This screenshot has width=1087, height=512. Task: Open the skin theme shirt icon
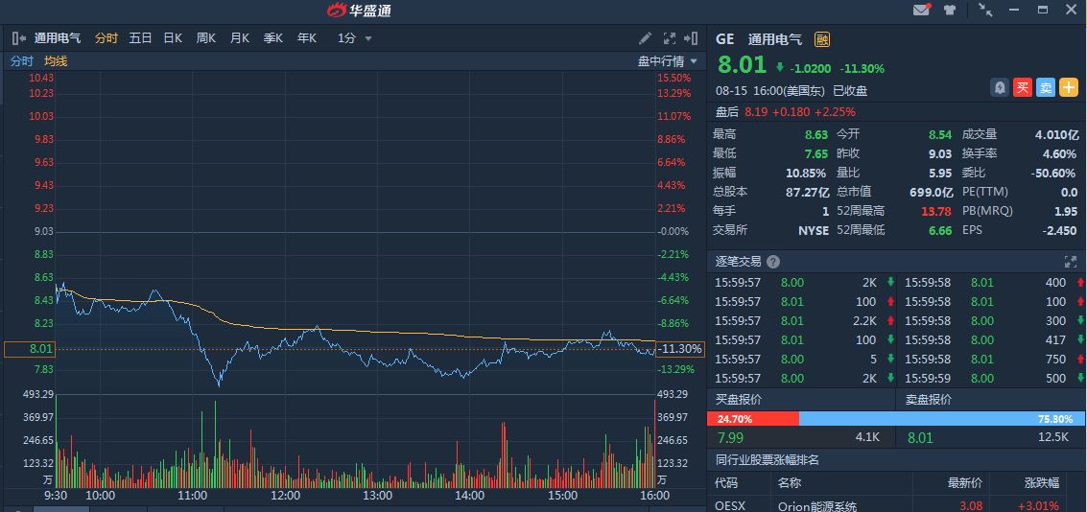coord(950,10)
